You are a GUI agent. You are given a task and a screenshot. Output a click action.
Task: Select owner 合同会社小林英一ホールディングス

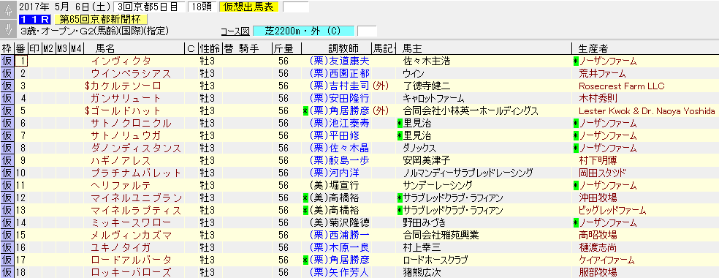[470, 110]
